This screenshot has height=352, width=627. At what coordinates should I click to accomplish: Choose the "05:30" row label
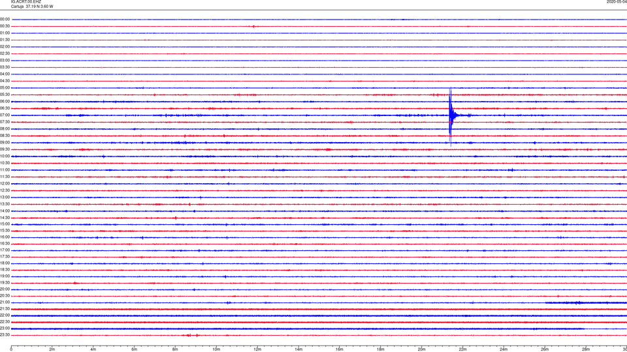[x=5, y=95]
